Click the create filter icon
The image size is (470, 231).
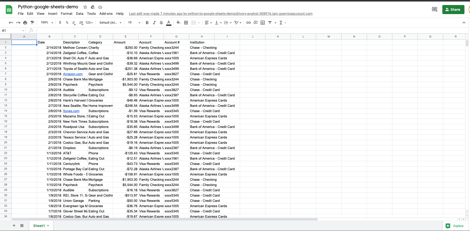click(x=270, y=23)
